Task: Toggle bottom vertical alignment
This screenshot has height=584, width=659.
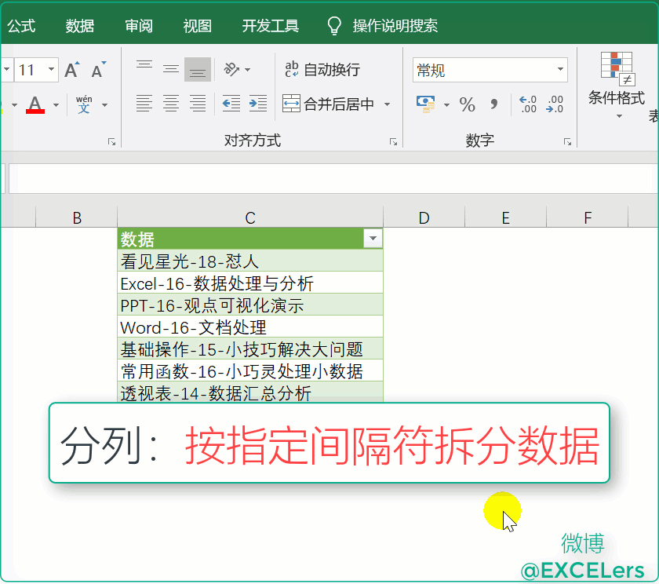Action: click(x=198, y=69)
